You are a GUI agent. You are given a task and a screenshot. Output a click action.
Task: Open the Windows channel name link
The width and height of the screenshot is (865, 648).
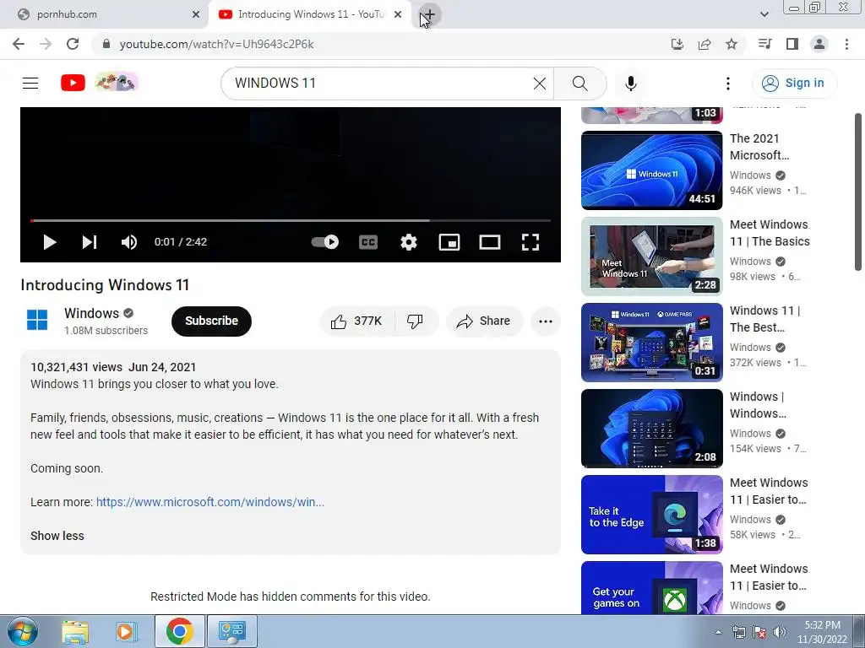point(91,313)
